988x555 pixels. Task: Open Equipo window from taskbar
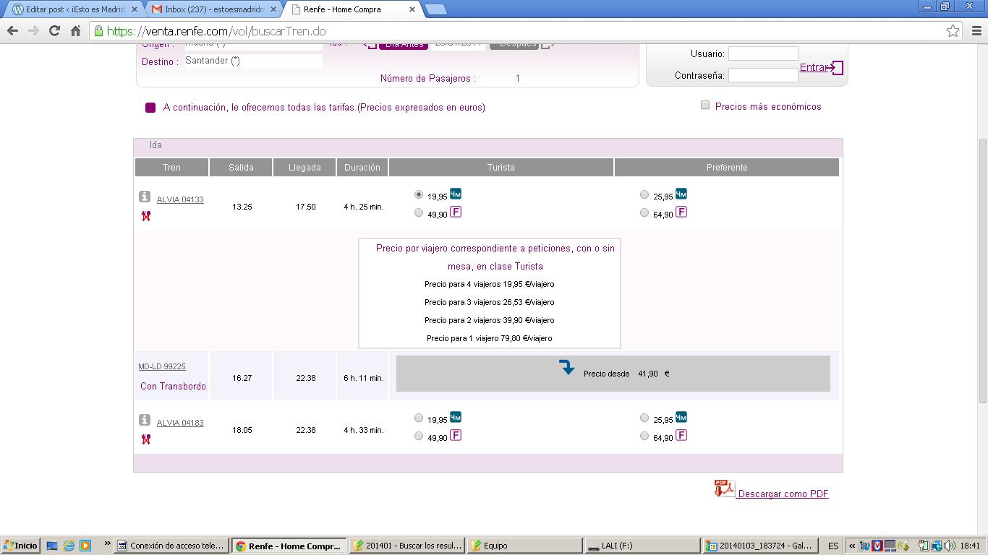coord(525,546)
